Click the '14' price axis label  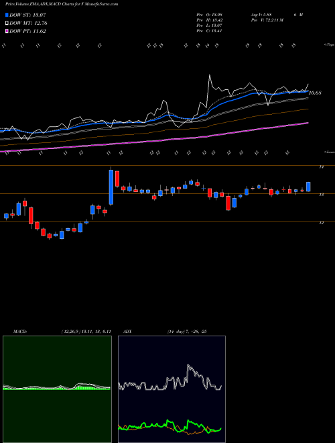click(x=321, y=167)
